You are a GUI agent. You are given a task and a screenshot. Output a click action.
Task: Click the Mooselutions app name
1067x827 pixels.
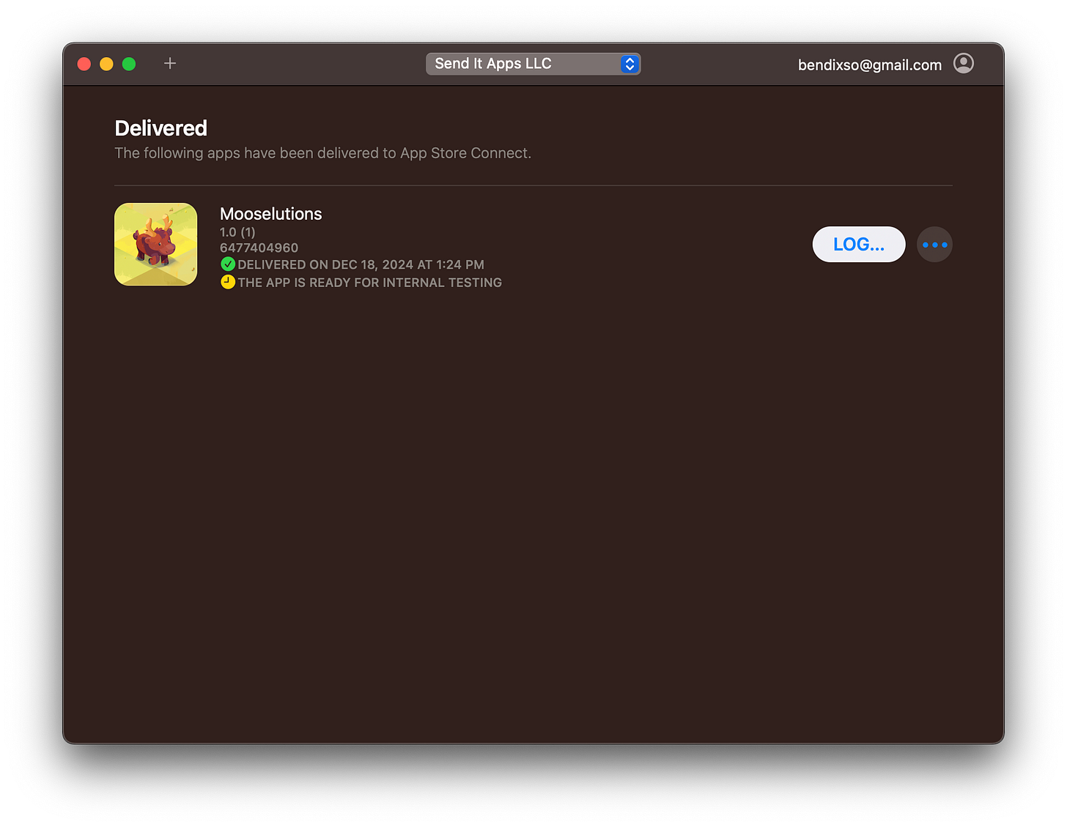pos(271,214)
